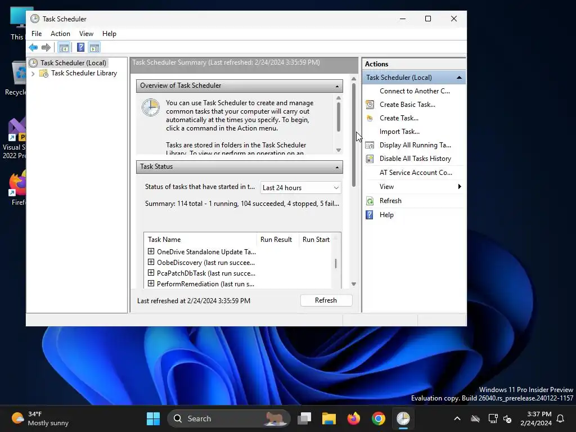Toggle the Action Pane toolbar icon

(94, 47)
